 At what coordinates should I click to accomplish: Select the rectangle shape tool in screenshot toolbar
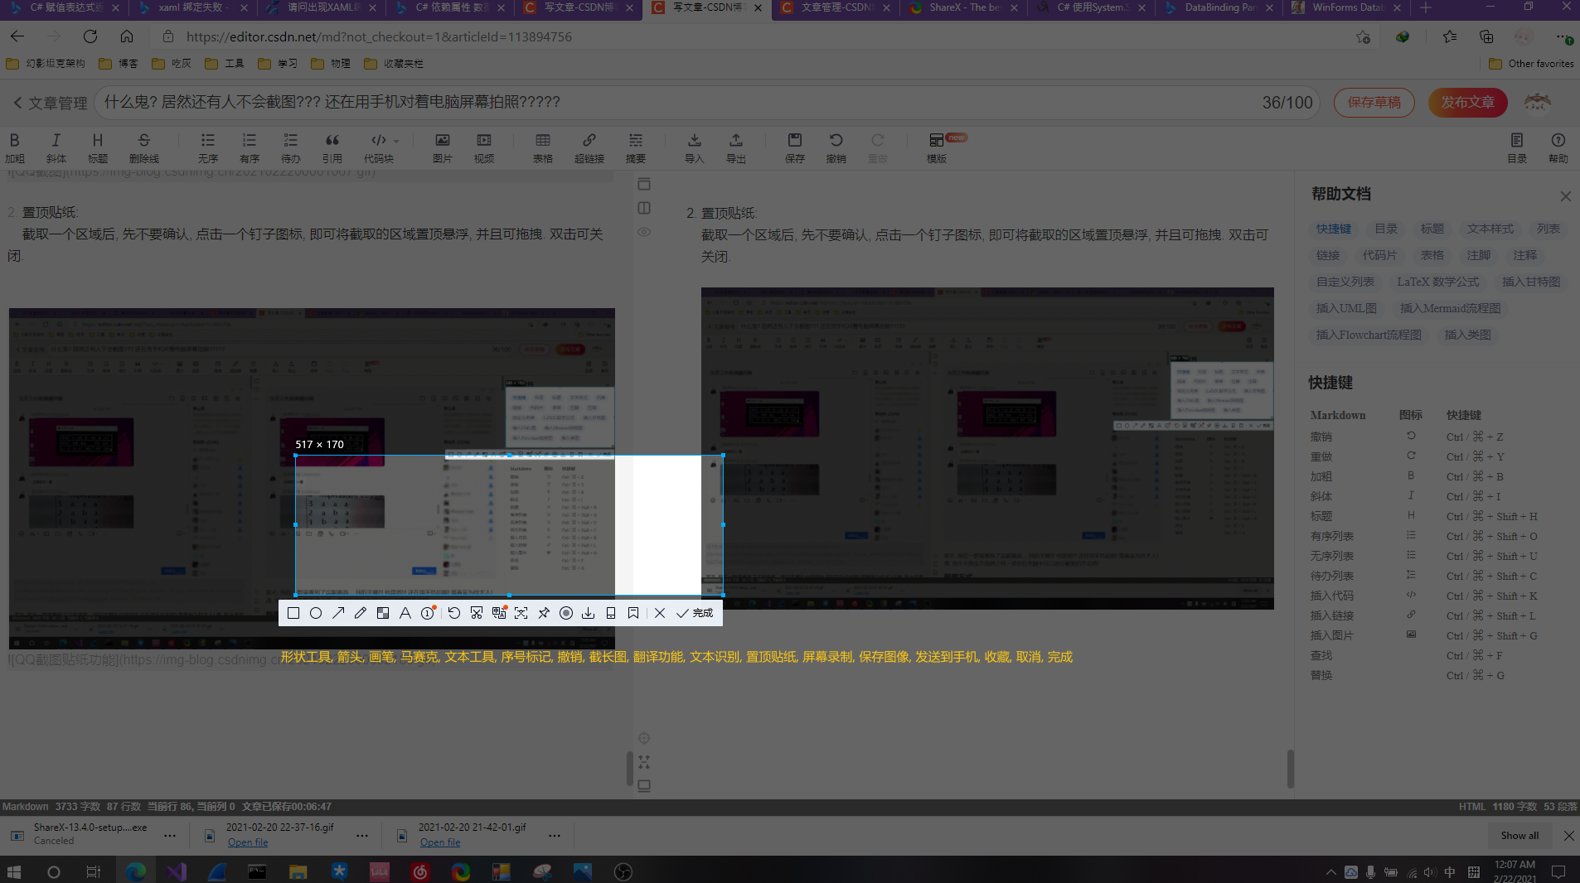293,613
